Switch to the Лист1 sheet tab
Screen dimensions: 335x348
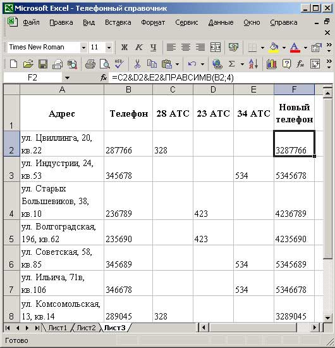pos(58,328)
